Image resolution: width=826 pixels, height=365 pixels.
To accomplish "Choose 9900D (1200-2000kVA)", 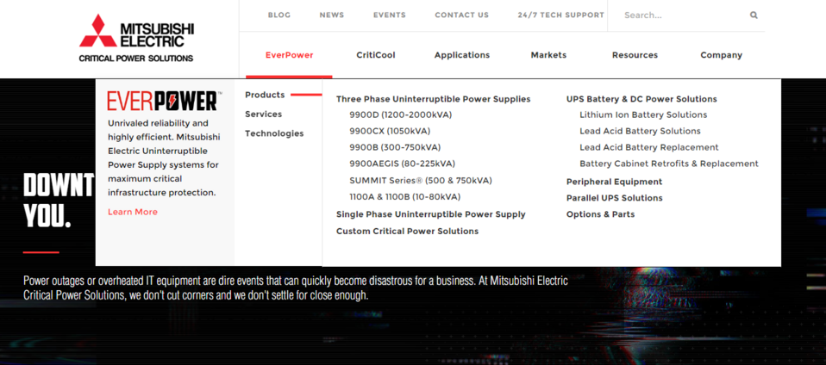I will 401,114.
